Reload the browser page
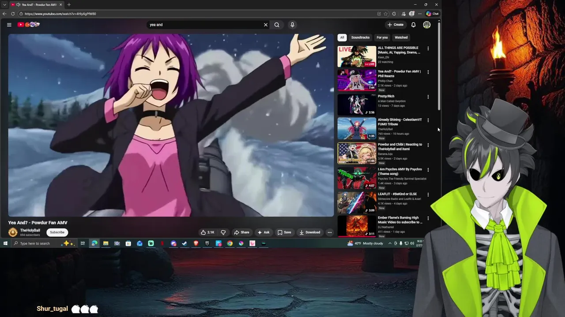Image resolution: width=565 pixels, height=317 pixels. [x=13, y=14]
